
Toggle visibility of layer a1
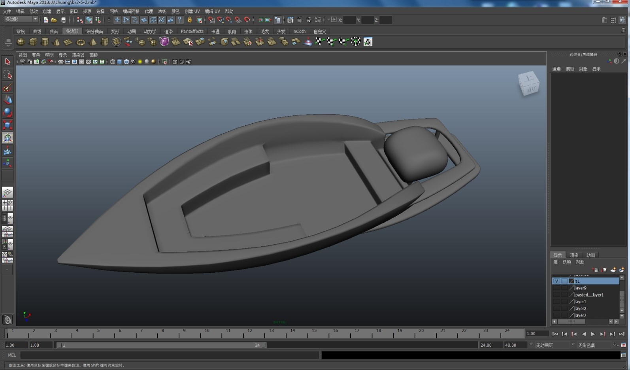tap(556, 281)
